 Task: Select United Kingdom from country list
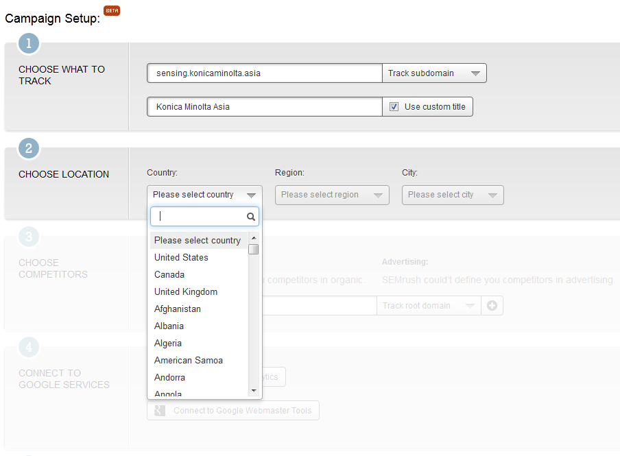pyautogui.click(x=199, y=292)
